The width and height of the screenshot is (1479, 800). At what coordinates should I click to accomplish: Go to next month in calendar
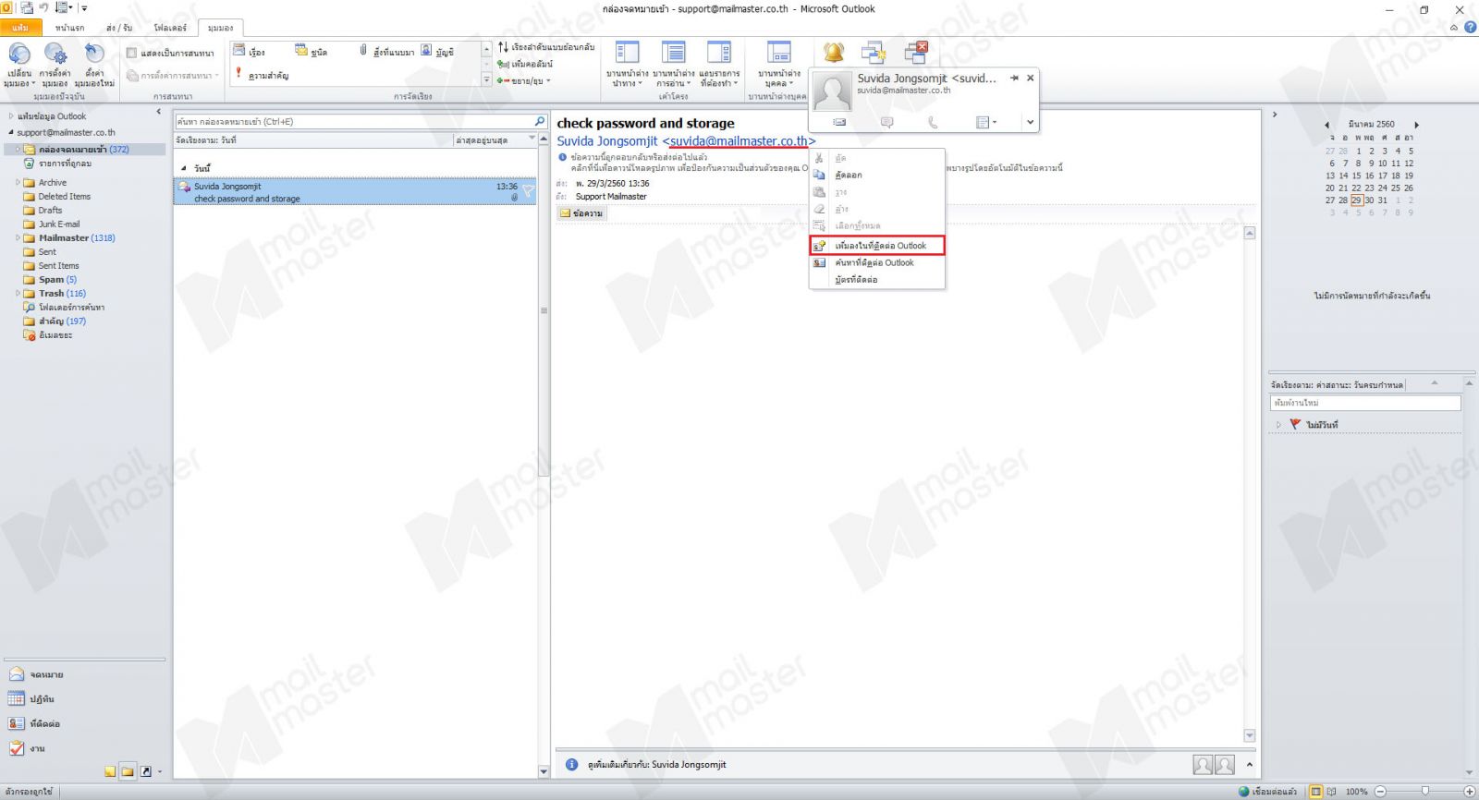(x=1416, y=125)
